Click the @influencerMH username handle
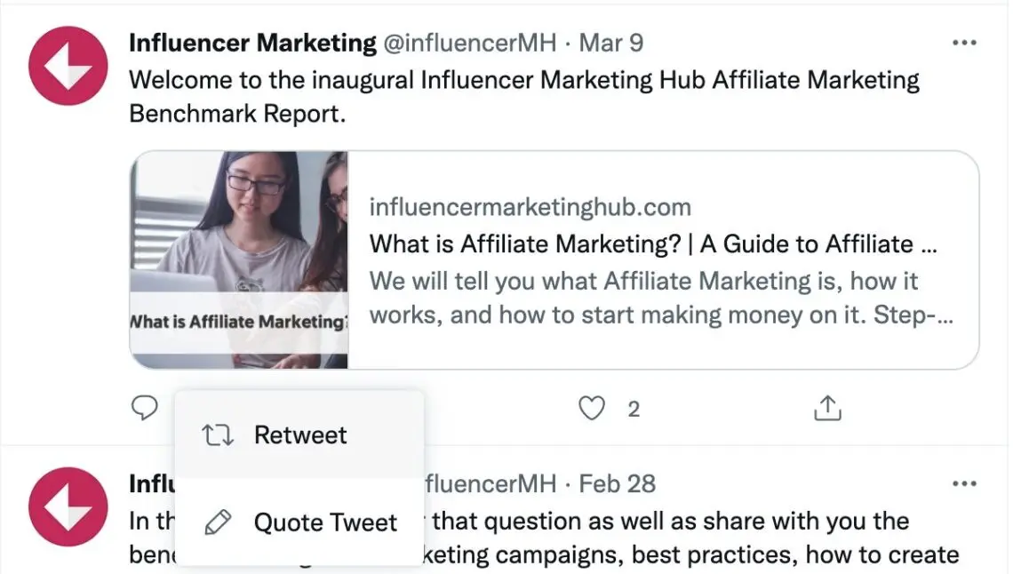The height and width of the screenshot is (574, 1013). (x=471, y=42)
